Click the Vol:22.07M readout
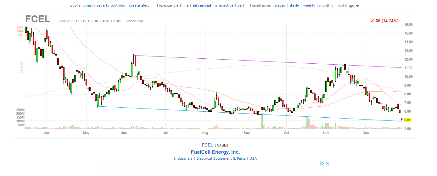This screenshot has width=437, height=176. point(135,21)
